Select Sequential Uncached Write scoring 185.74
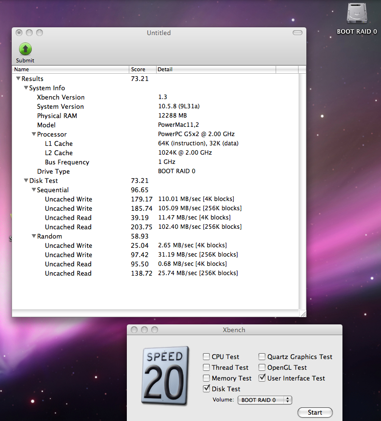381x421 pixels. point(155,208)
